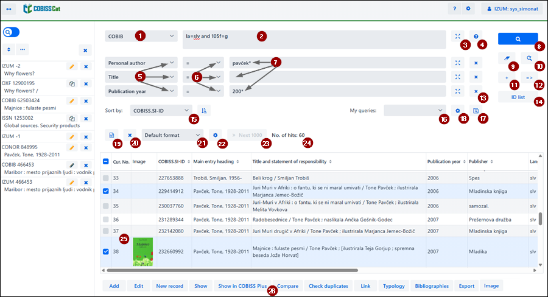Check the row 35 checkbox
The height and width of the screenshot is (297, 548).
click(105, 206)
